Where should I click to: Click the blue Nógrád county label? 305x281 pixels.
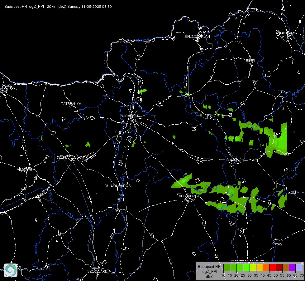(143, 40)
